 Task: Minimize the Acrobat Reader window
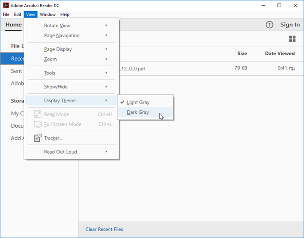pyautogui.click(x=263, y=5)
